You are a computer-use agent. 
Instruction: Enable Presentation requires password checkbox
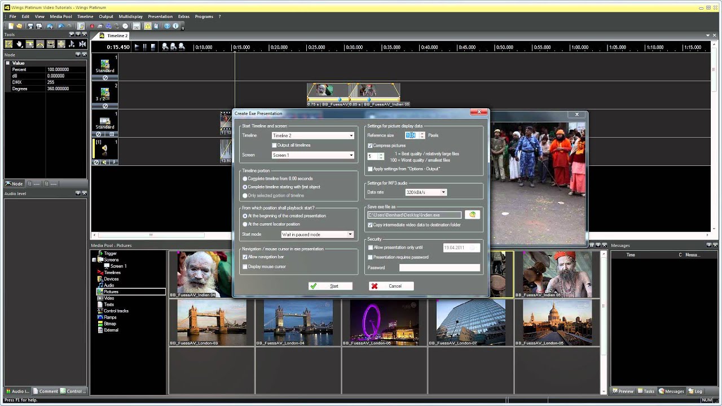[x=370, y=257]
